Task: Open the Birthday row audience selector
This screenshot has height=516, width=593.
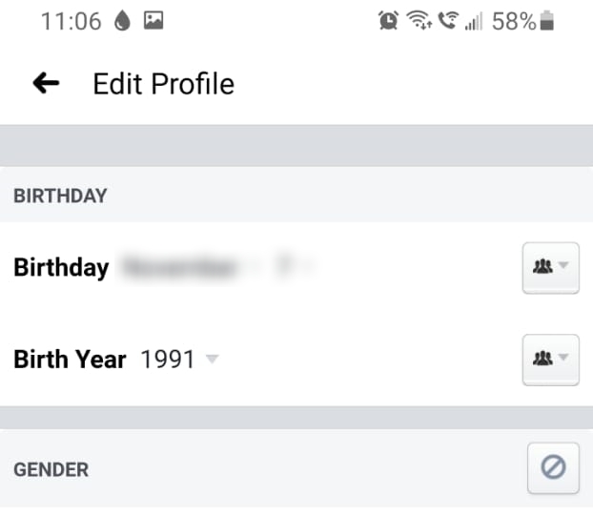Action: point(551,268)
